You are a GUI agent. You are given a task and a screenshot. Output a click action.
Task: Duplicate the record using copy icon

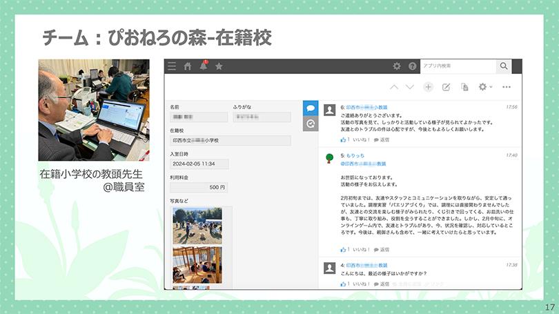tap(464, 87)
